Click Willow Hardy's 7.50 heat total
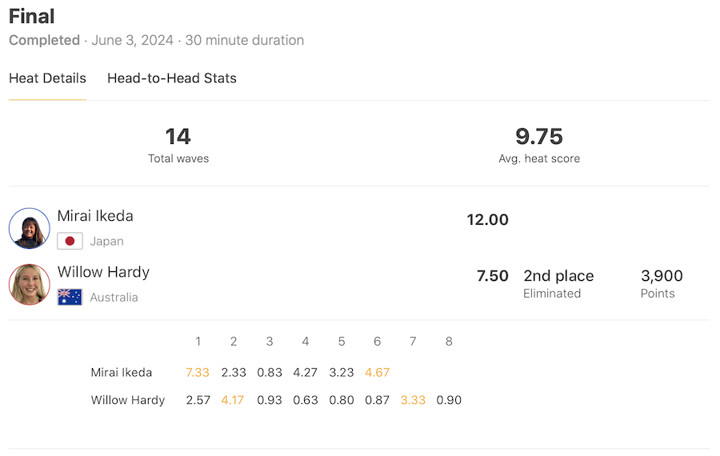Viewport: 720px width, 456px height. pos(492,276)
